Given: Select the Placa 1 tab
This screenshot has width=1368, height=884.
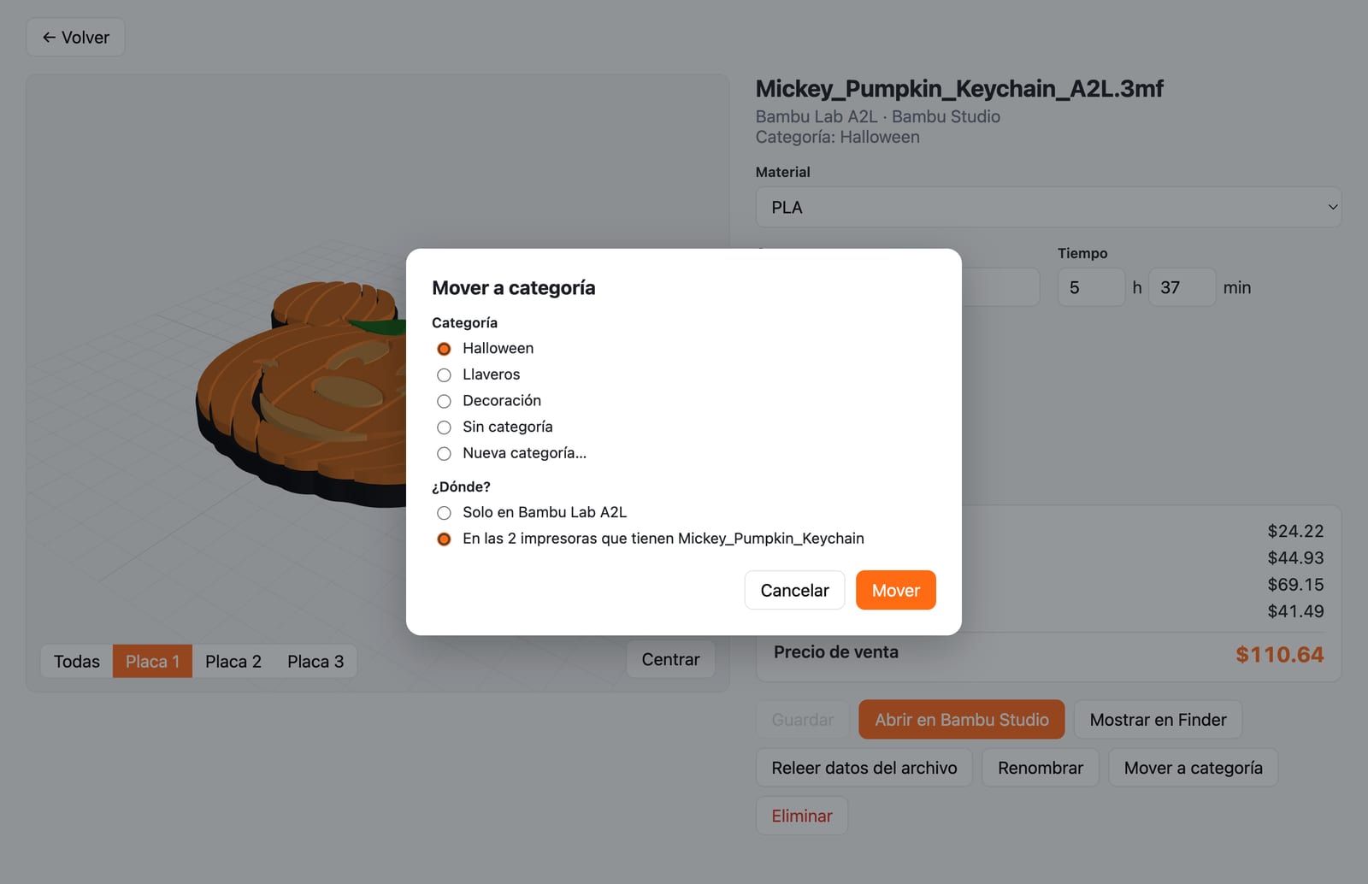Looking at the screenshot, I should (152, 662).
